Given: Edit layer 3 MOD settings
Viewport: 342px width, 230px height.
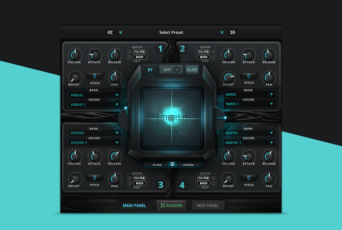Looking at the screenshot, I should (x=139, y=183).
